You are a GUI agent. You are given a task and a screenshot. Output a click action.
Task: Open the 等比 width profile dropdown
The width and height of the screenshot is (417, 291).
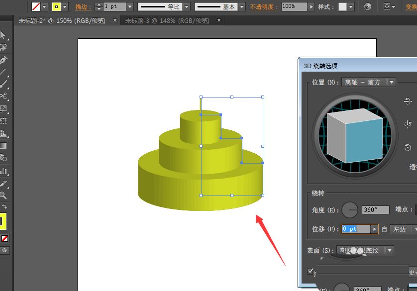click(187, 6)
